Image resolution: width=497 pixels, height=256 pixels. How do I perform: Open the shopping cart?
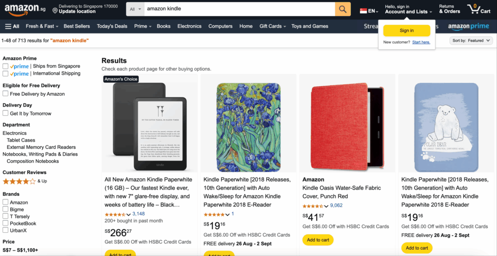[x=479, y=9]
